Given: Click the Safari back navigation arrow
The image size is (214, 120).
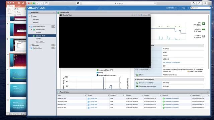Looking at the screenshot, I should (x=38, y=3).
